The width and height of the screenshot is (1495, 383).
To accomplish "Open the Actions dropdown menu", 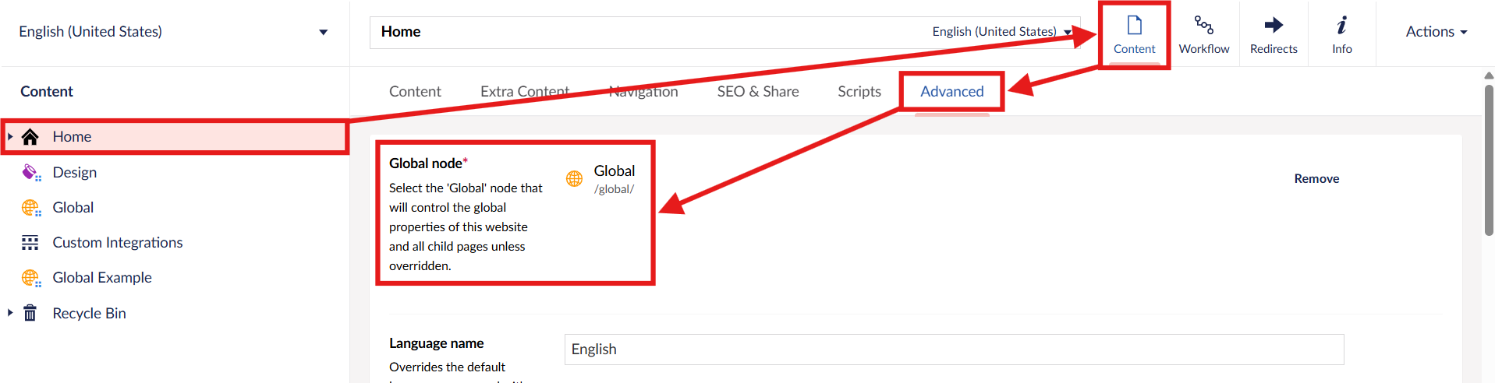I will [1436, 32].
